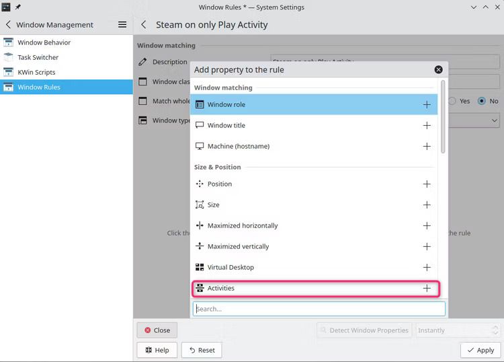Select the Yes radio button
Screen dimensions: 504x362
tap(452, 102)
